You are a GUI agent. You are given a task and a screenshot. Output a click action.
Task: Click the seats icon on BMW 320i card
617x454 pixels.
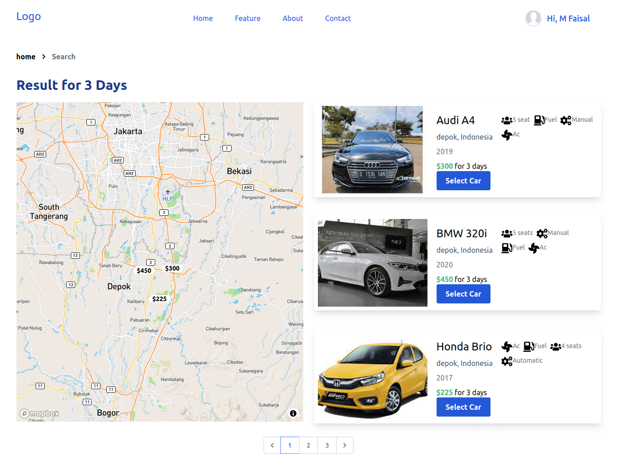click(x=506, y=234)
